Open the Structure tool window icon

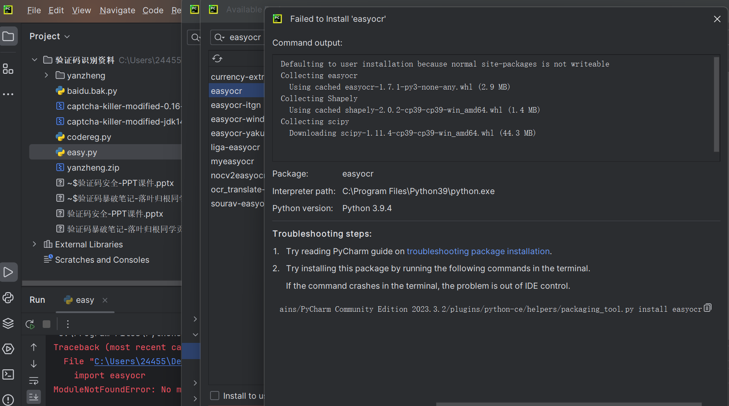tap(8, 69)
